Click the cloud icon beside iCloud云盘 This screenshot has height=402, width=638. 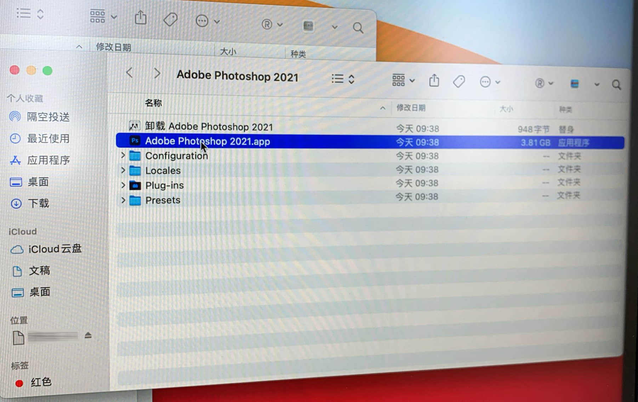(17, 250)
